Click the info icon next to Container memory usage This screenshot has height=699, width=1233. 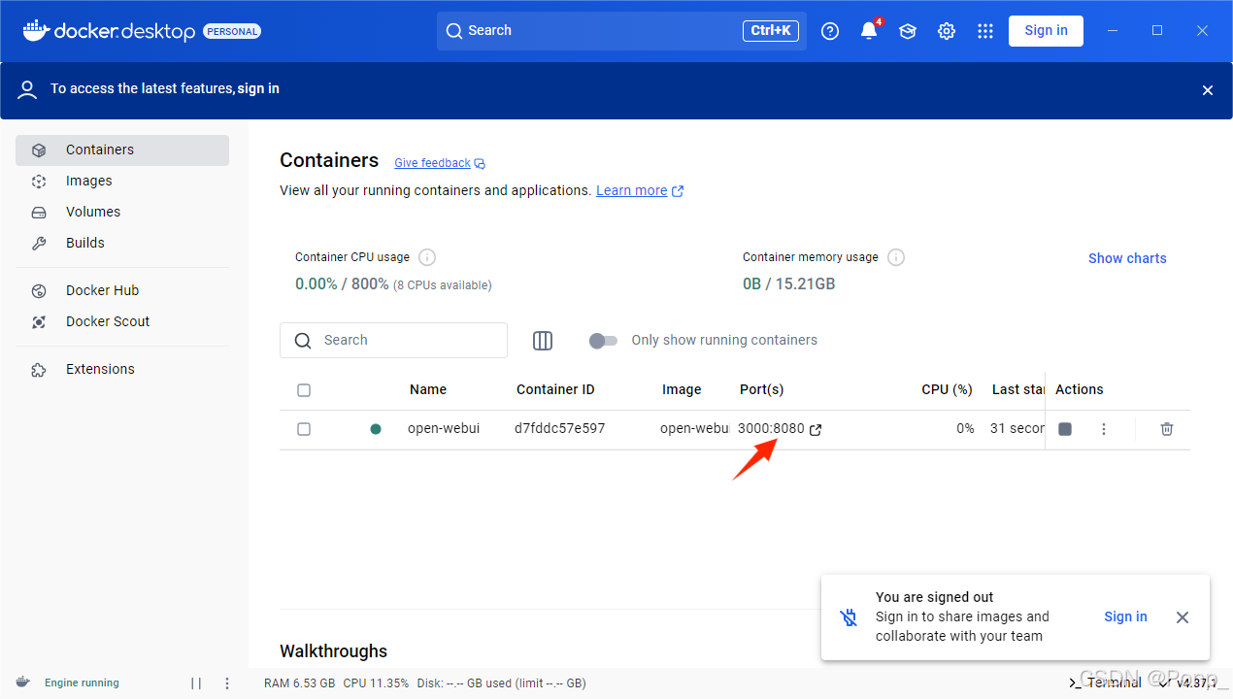(x=896, y=257)
